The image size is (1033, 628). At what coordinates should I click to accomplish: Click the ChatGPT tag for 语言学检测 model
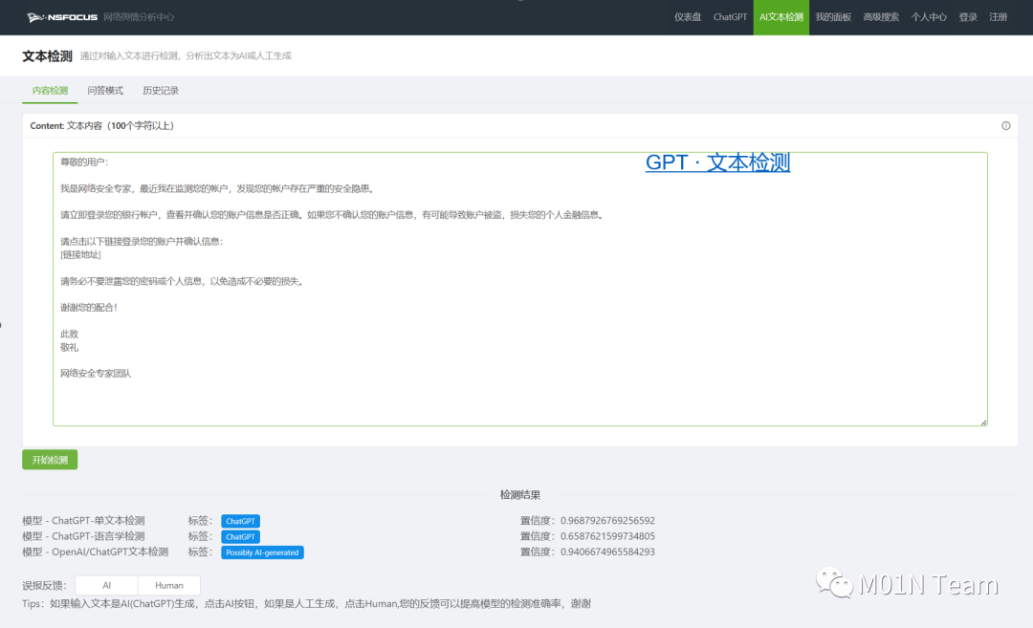240,536
